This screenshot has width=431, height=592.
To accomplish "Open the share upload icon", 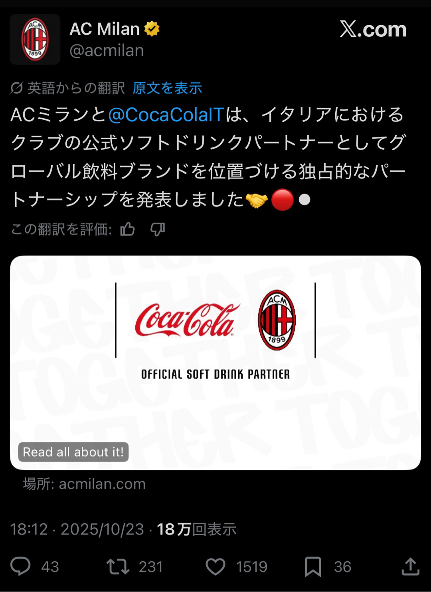I will point(410,566).
